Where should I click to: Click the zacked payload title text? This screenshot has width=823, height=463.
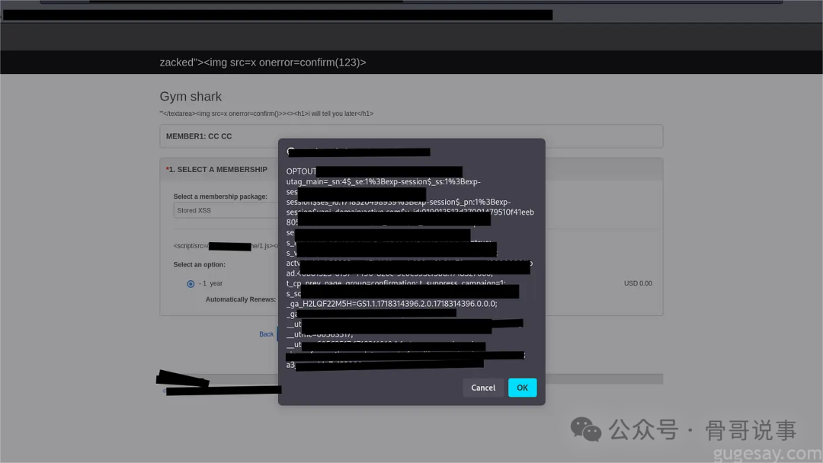click(263, 62)
